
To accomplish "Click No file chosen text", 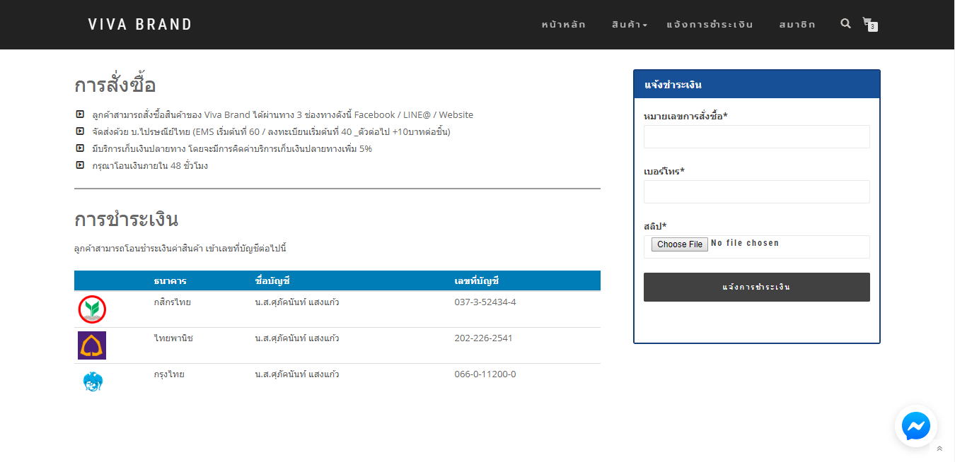I will pyautogui.click(x=745, y=243).
